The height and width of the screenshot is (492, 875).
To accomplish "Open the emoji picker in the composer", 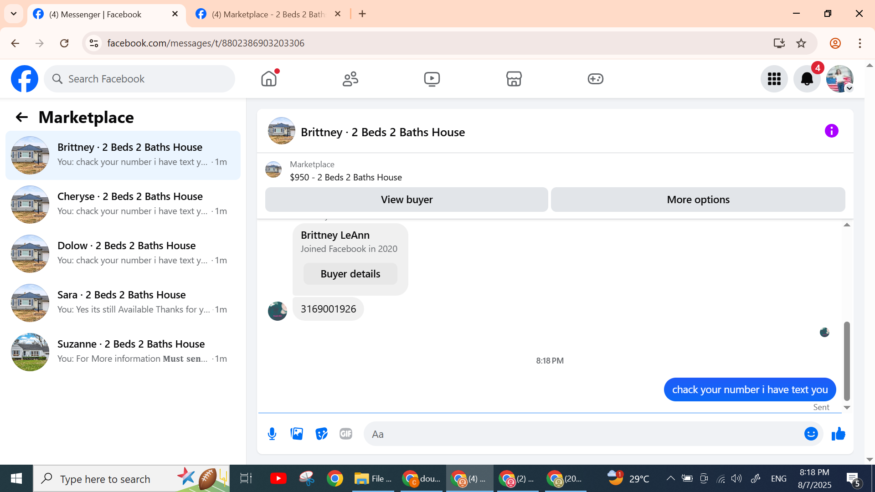I will (811, 434).
